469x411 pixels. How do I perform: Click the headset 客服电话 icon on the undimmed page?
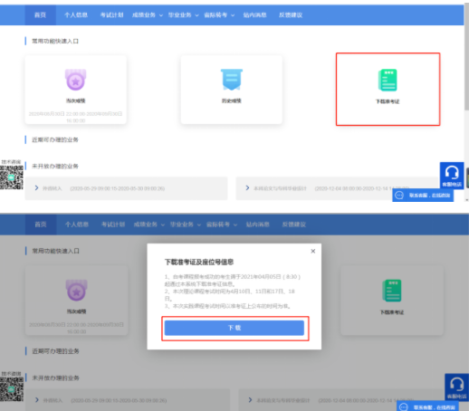tap(452, 176)
